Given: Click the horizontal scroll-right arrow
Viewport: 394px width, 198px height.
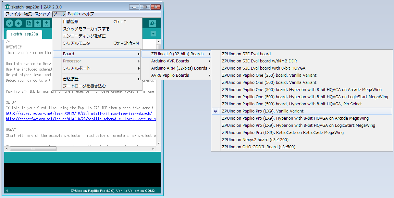Looking at the screenshot, I should (x=154, y=149).
